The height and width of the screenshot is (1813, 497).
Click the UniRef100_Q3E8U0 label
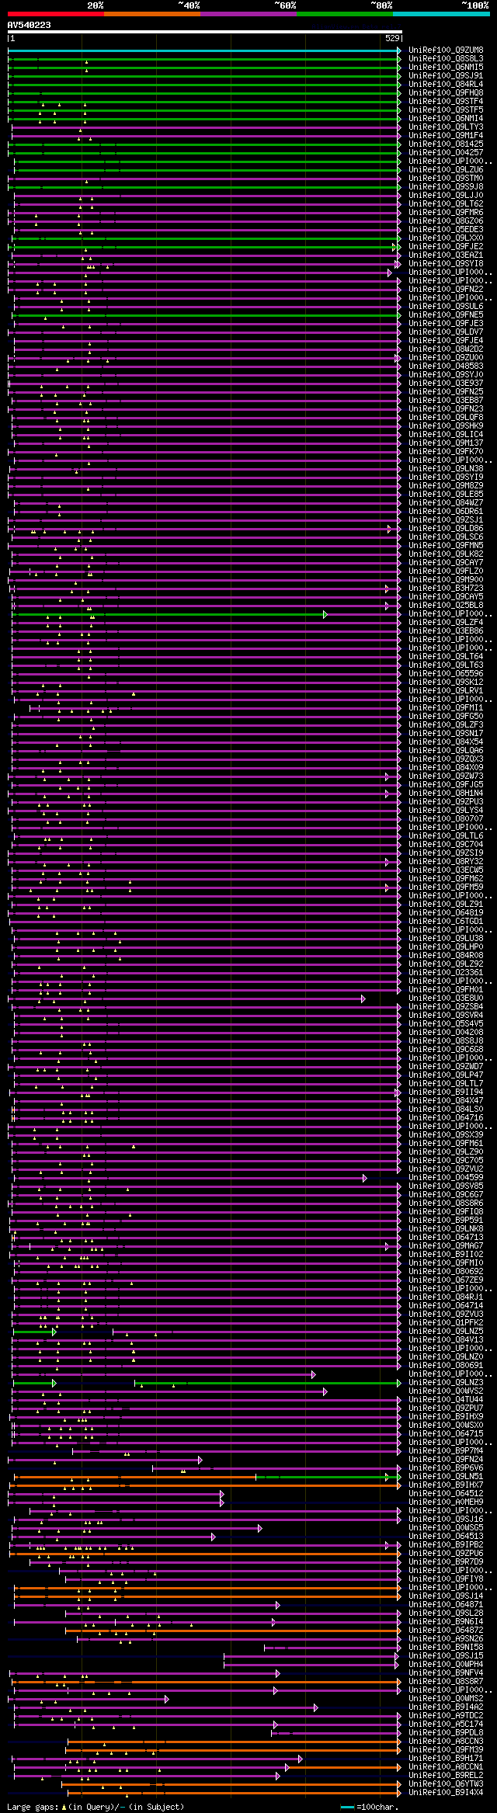point(446,999)
